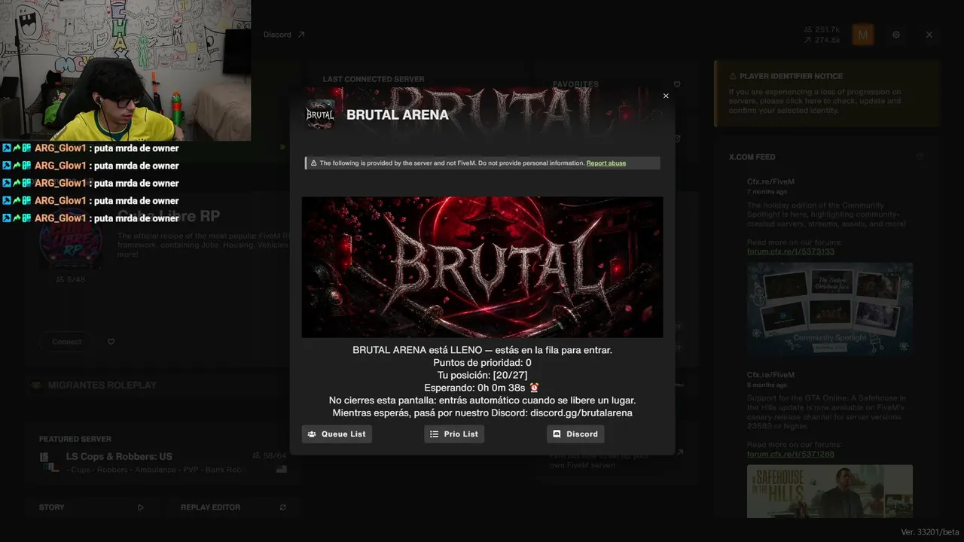Click the play icon on the STORY button
The height and width of the screenshot is (542, 964).
140,507
